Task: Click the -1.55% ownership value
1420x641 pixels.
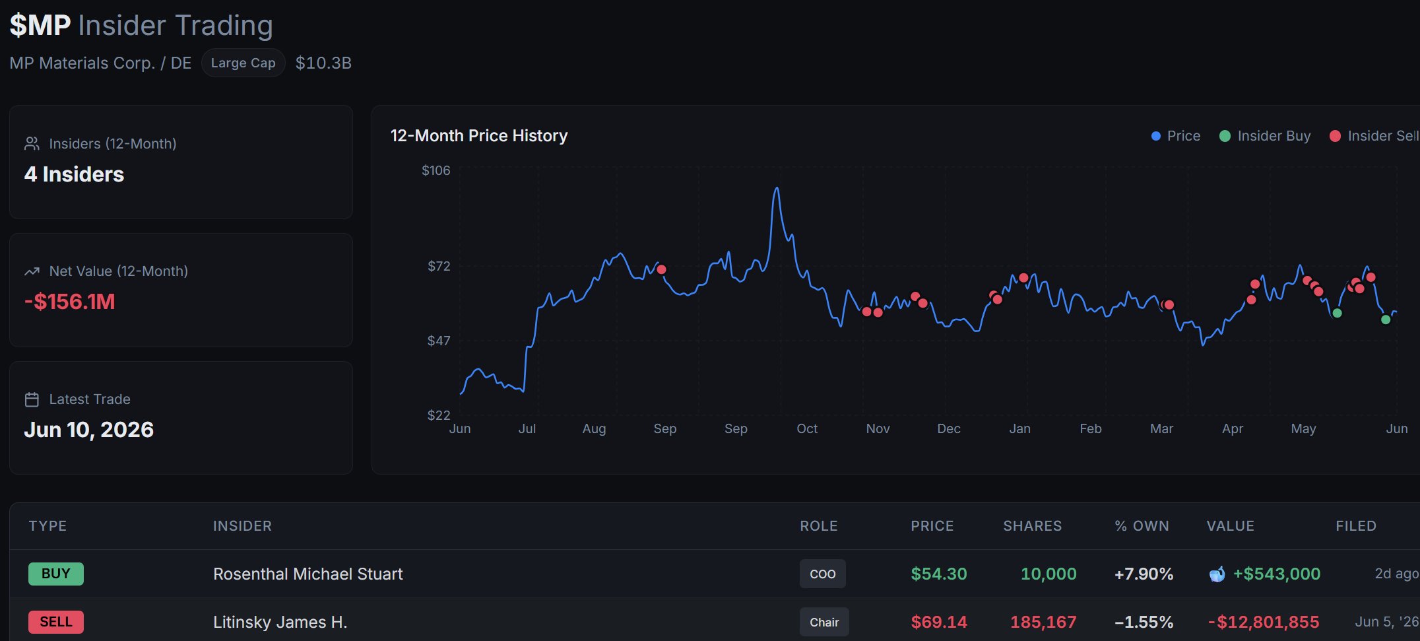Action: pyautogui.click(x=1144, y=622)
